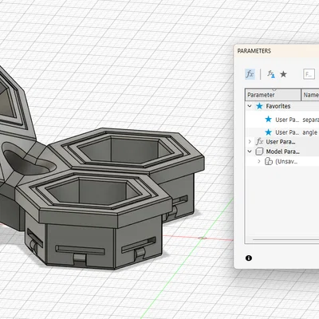The image size is (319, 319).
Task: Click the info icon in Parameters dialog
Action: pyautogui.click(x=249, y=258)
